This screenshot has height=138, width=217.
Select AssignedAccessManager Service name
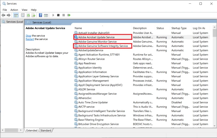pos(97,94)
